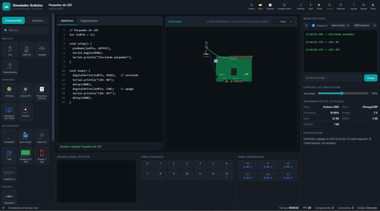380x211 pixels.
Task: Click analog pin A0 cell
Action: [248, 165]
